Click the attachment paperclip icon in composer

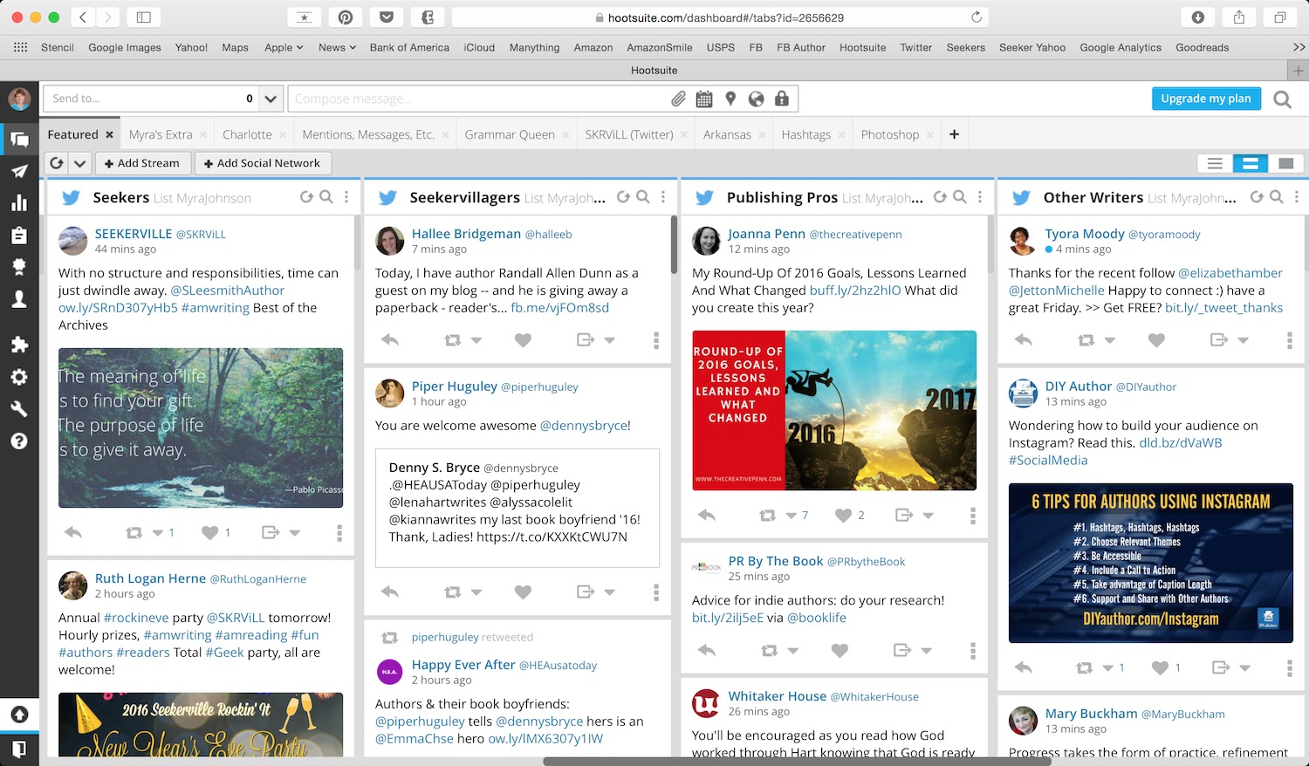click(x=678, y=99)
